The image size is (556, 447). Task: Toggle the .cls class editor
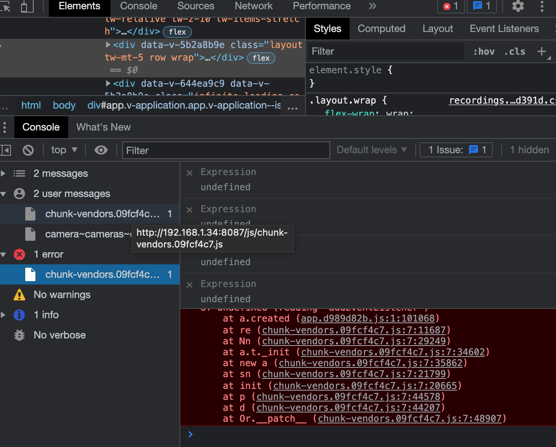coord(515,51)
